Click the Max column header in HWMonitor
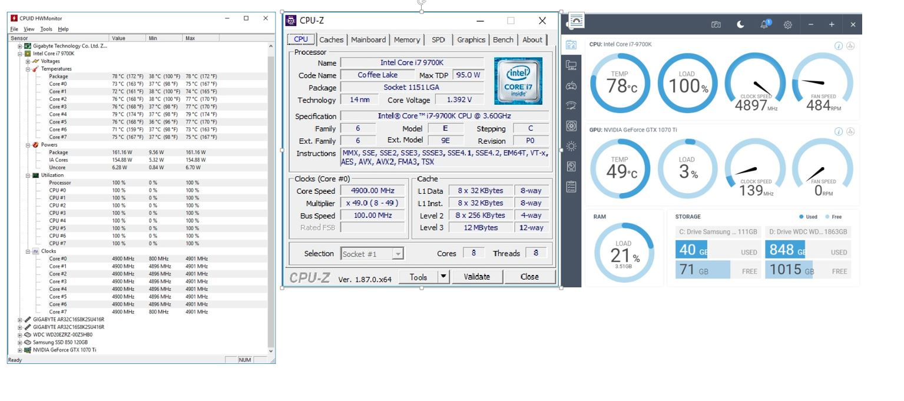The image size is (904, 401). [201, 38]
